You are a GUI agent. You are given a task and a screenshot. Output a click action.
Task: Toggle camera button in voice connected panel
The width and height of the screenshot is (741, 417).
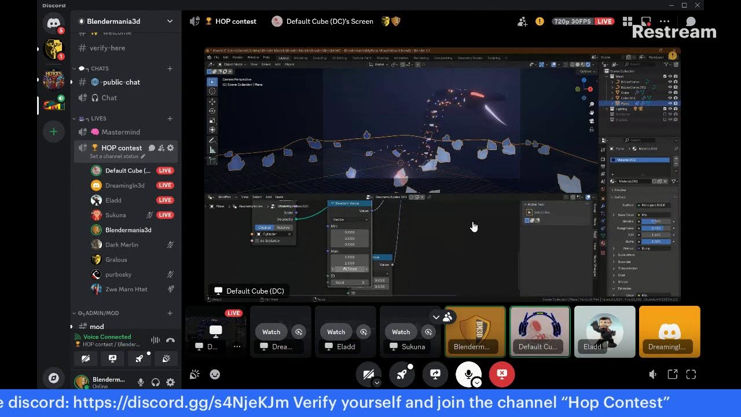tap(86, 359)
